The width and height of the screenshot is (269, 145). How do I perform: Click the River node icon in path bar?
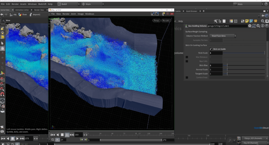tap(20, 14)
